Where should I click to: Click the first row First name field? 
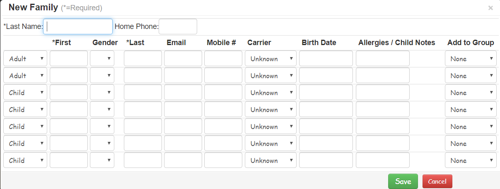[69, 59]
